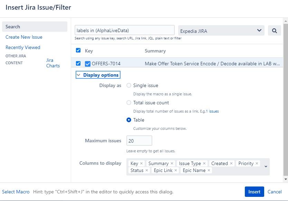Click the Key column header
This screenshot has width=288, height=201.
(89, 51)
